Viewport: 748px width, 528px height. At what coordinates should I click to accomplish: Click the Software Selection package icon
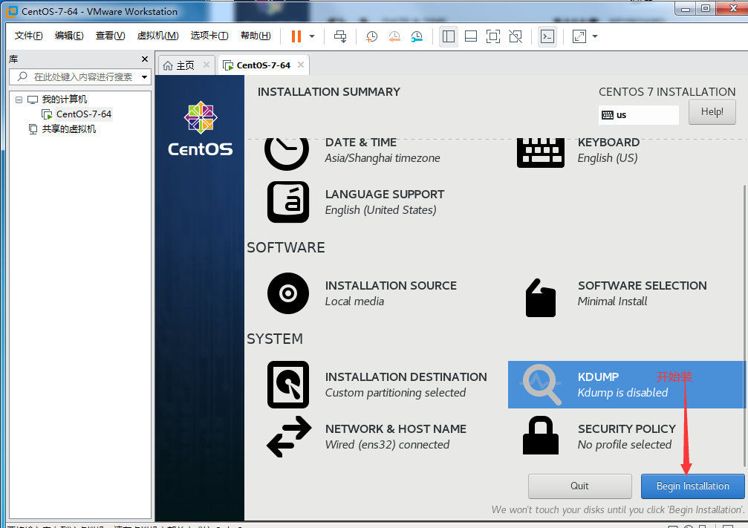tap(541, 298)
